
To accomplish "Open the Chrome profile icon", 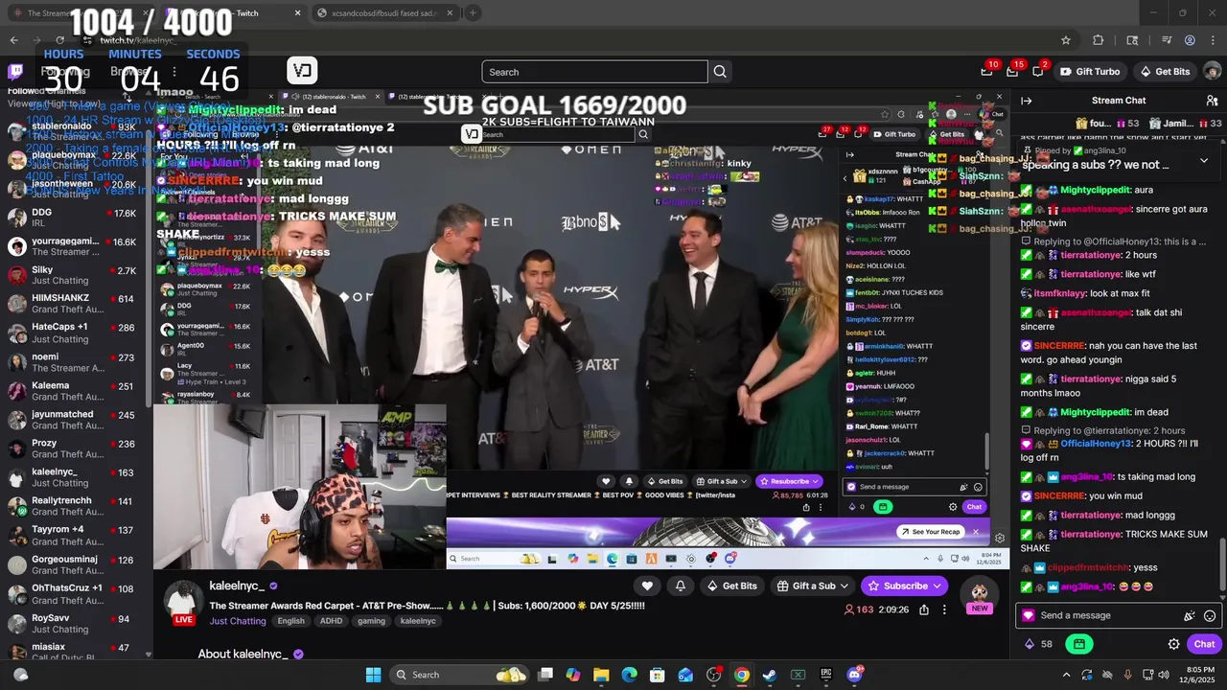I will click(1190, 40).
